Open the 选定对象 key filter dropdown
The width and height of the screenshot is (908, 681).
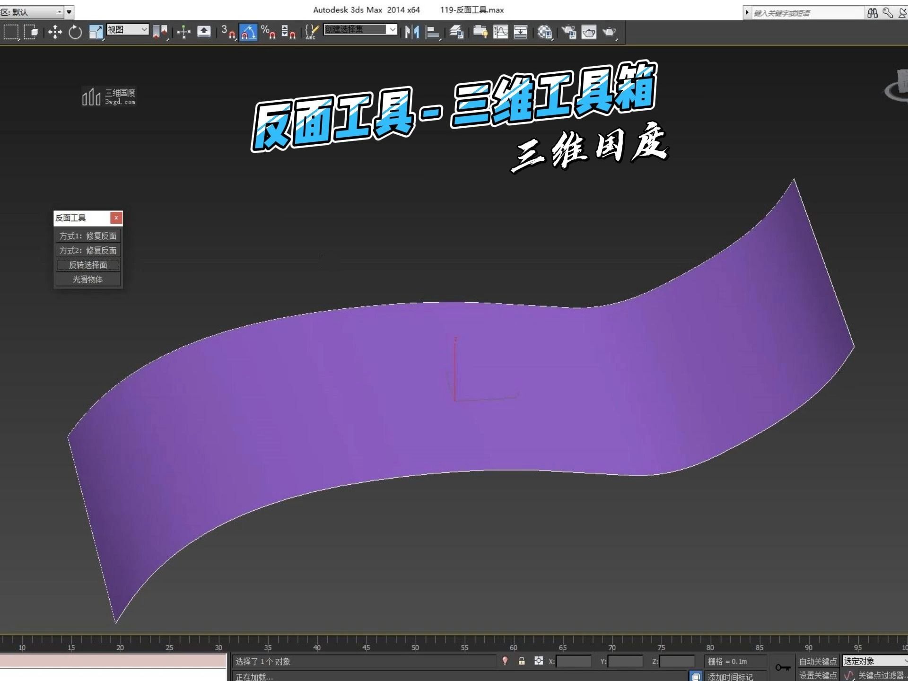click(x=874, y=661)
